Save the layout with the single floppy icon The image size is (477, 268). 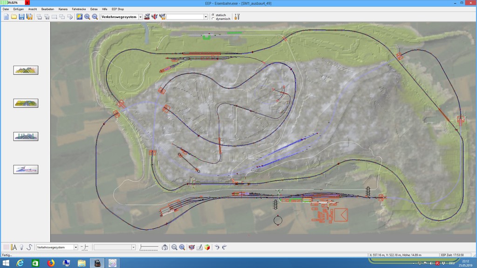(x=21, y=17)
